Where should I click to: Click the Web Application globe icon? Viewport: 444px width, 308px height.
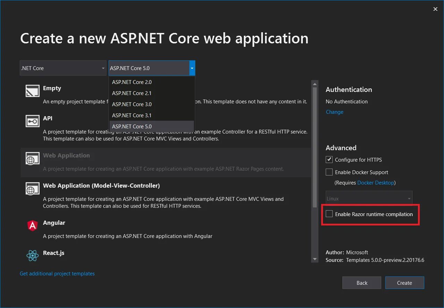(x=33, y=159)
